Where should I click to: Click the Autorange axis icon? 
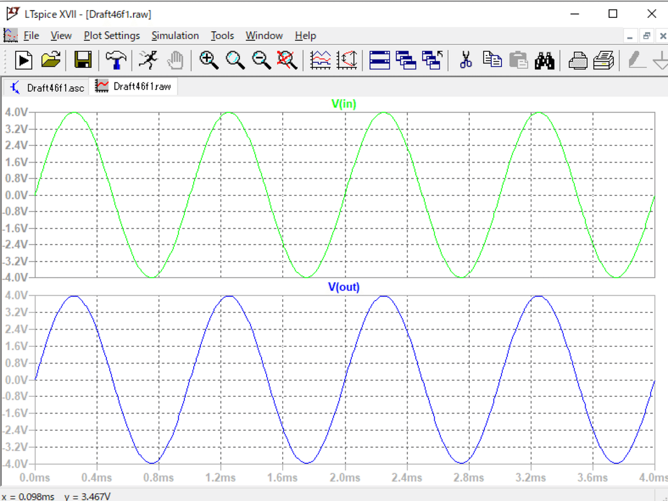point(347,60)
